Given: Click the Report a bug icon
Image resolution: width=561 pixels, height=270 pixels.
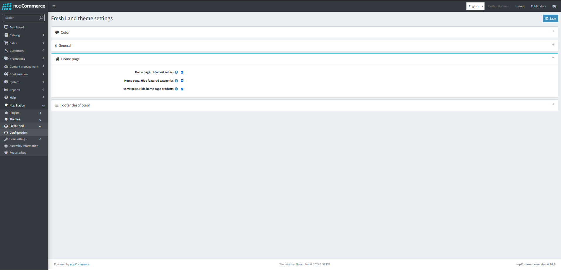Looking at the screenshot, I should pyautogui.click(x=6, y=153).
